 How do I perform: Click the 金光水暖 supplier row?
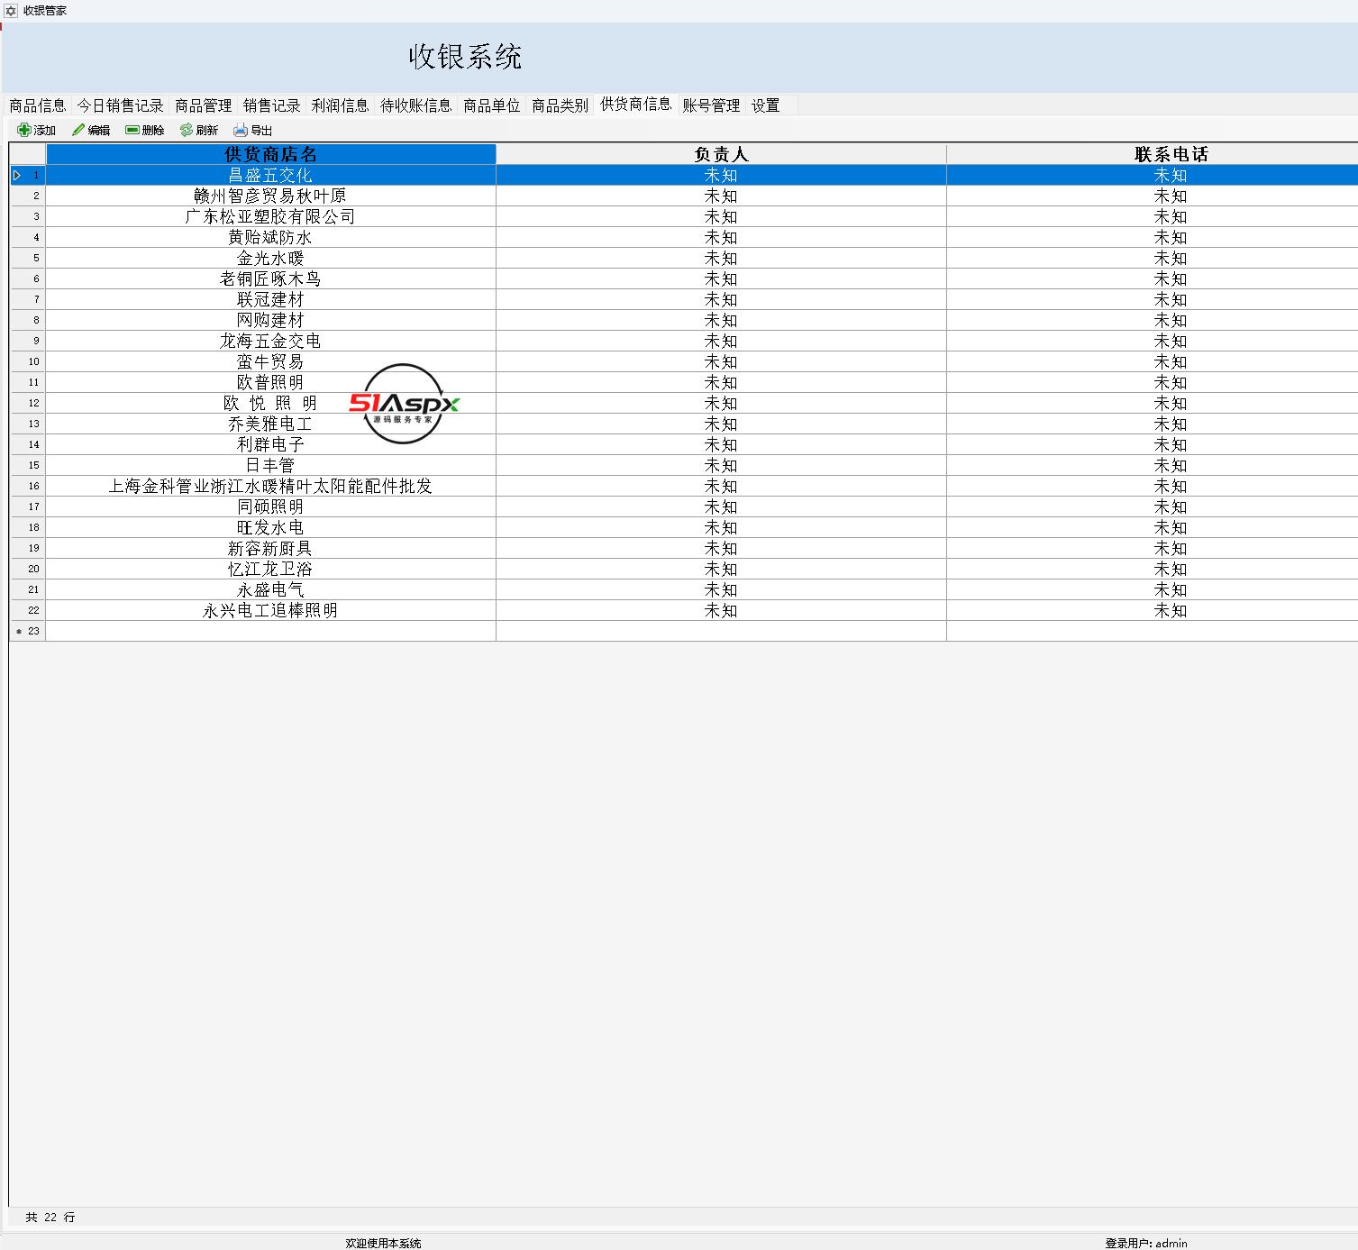[x=270, y=258]
